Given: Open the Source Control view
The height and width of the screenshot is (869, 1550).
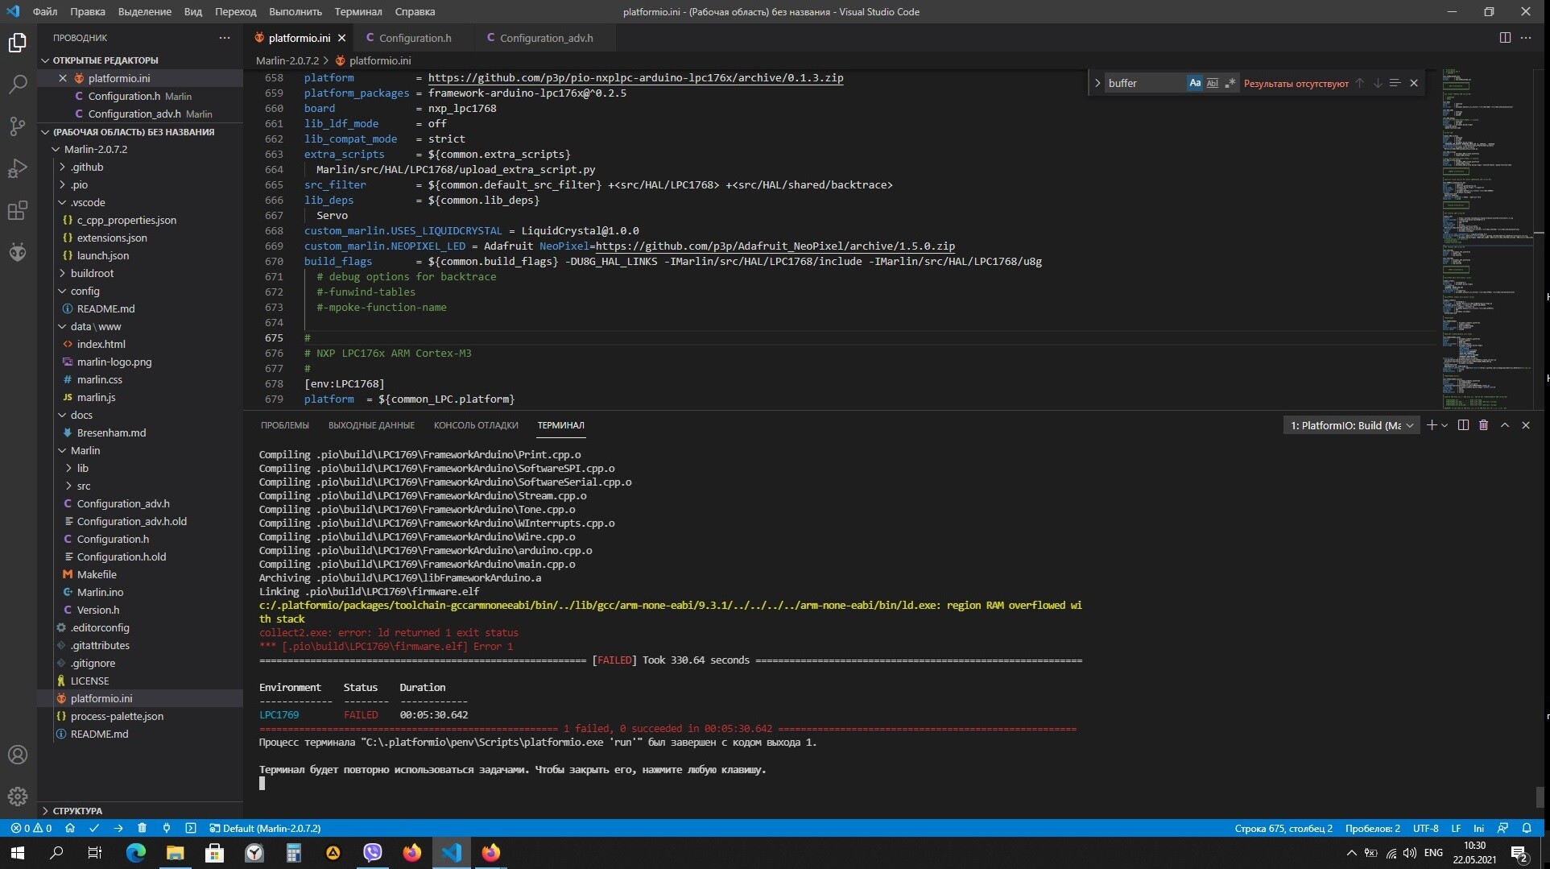Looking at the screenshot, I should (x=18, y=126).
